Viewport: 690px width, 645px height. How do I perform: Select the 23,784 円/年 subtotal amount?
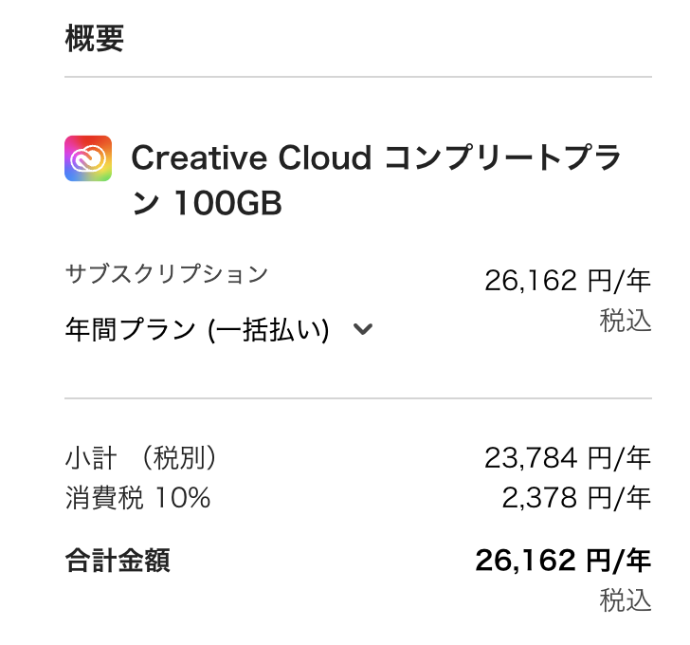click(x=568, y=459)
